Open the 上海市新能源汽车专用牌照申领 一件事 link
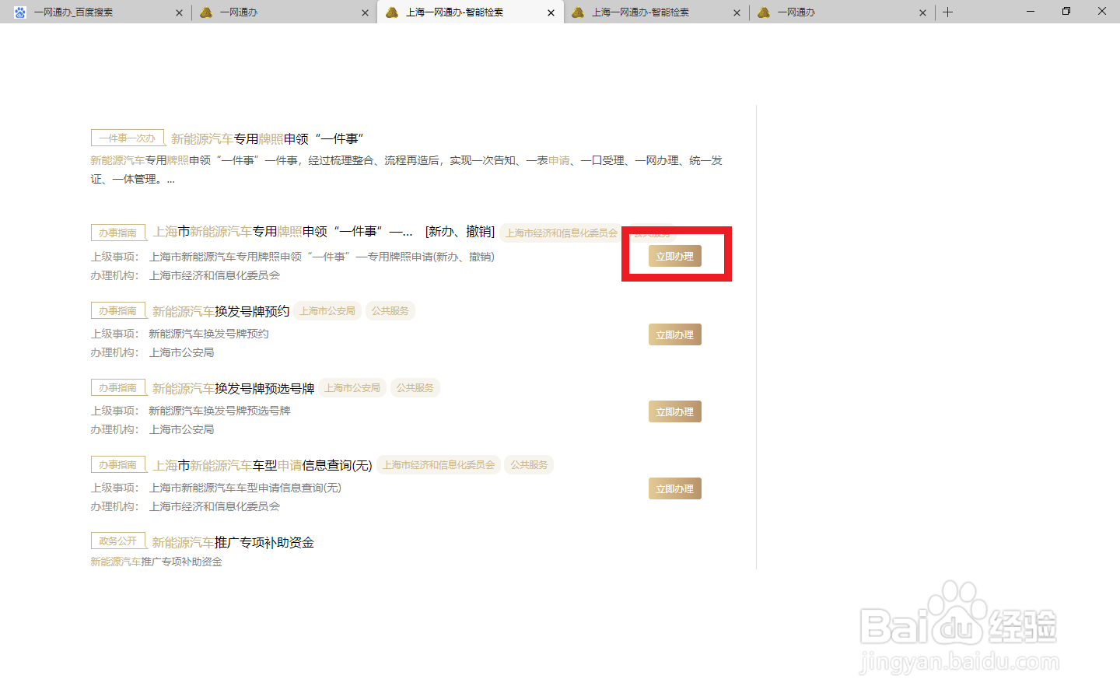Viewport: 1120px width, 700px height. (x=280, y=231)
